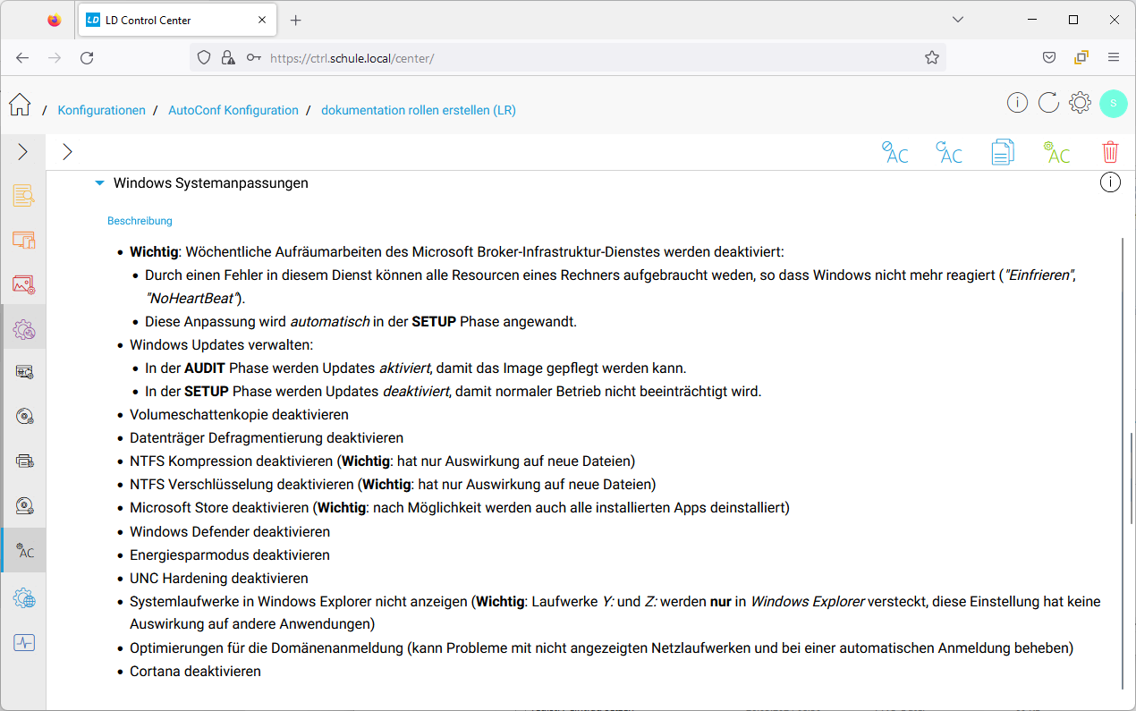Click the shield tracking protection icon
Screen dimensions: 1136x711
click(x=204, y=57)
